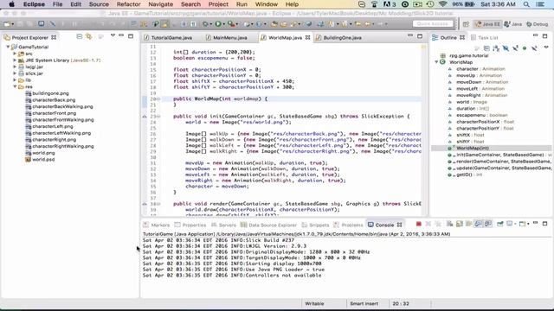554x311 pixels.
Task: Open Eclipse Refactor menu
Action: tap(128, 4)
